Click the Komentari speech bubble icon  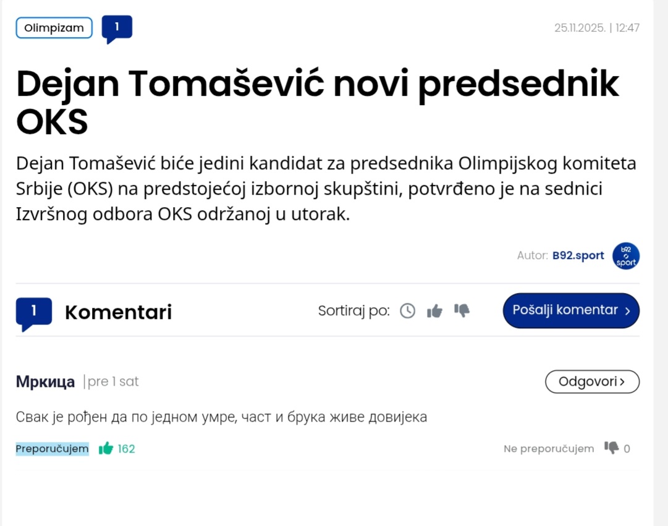[x=33, y=312]
